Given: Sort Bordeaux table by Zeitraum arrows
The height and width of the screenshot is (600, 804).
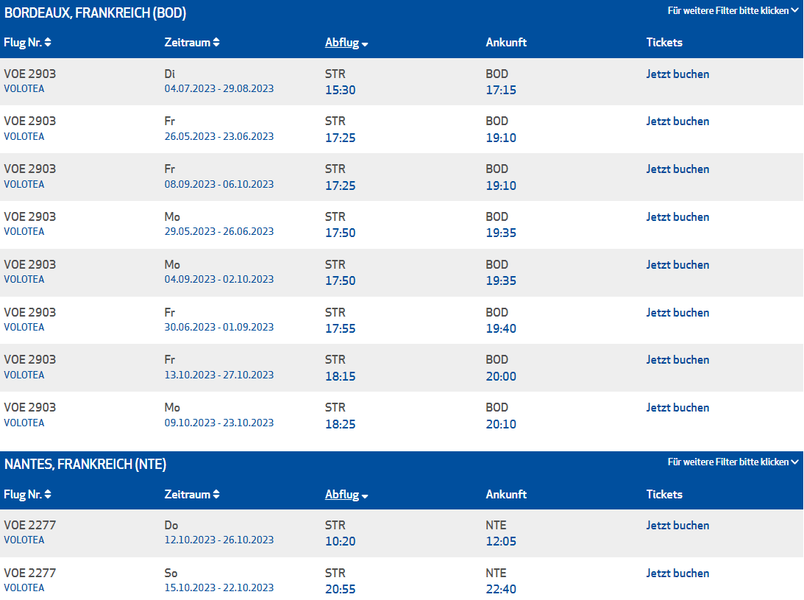Looking at the screenshot, I should click(x=216, y=43).
